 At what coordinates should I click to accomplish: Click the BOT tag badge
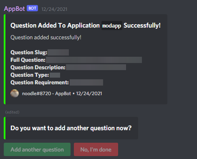(32, 8)
